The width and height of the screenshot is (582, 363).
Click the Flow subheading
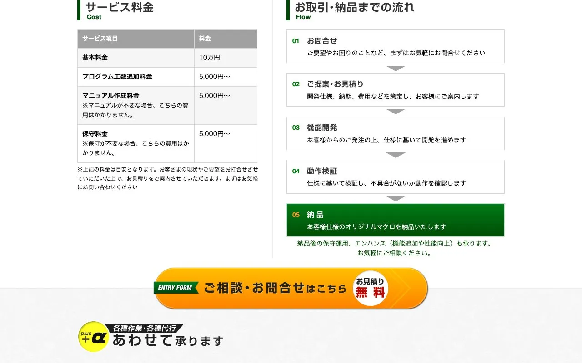pyautogui.click(x=303, y=17)
